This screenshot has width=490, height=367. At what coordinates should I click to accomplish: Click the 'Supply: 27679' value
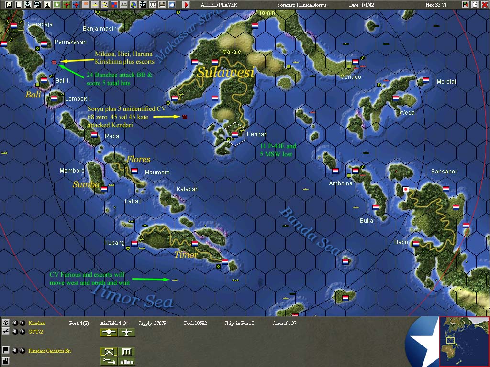[x=152, y=323]
